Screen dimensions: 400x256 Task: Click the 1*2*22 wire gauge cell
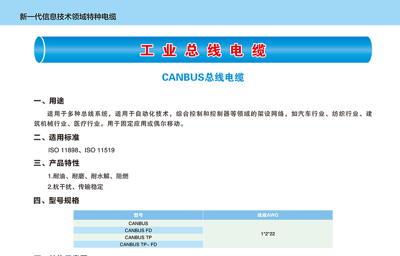(268, 234)
